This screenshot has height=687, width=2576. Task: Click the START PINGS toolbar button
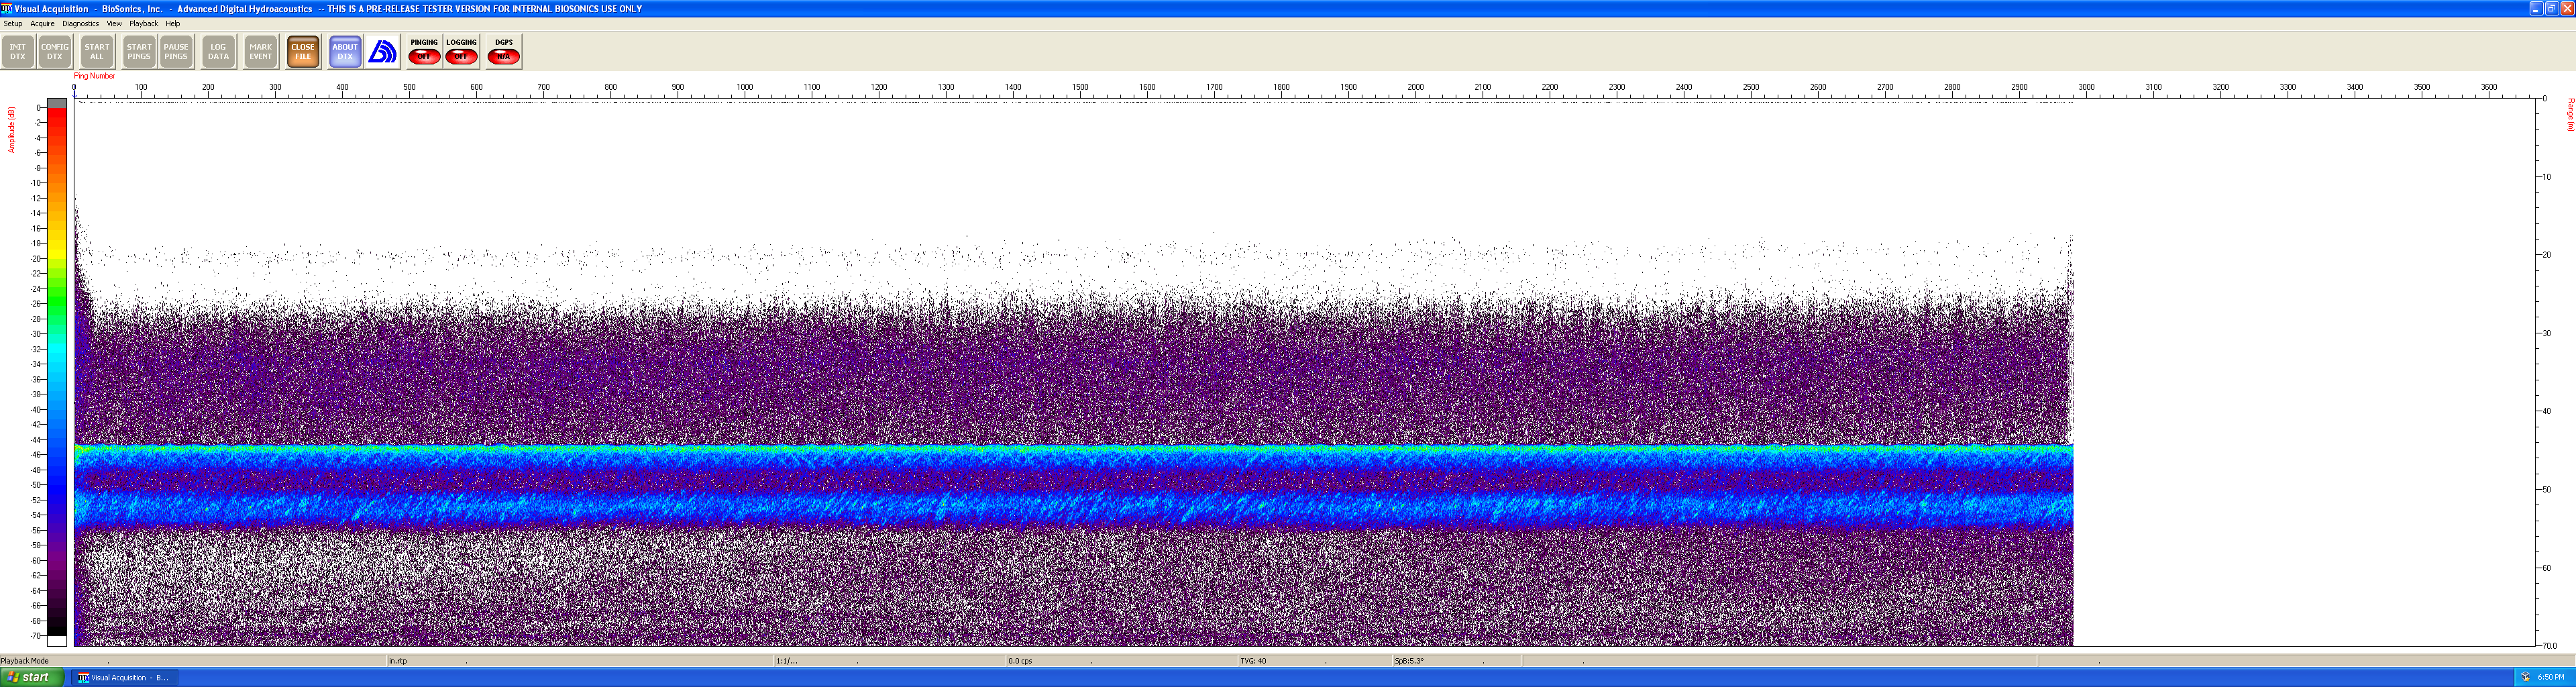tap(139, 52)
